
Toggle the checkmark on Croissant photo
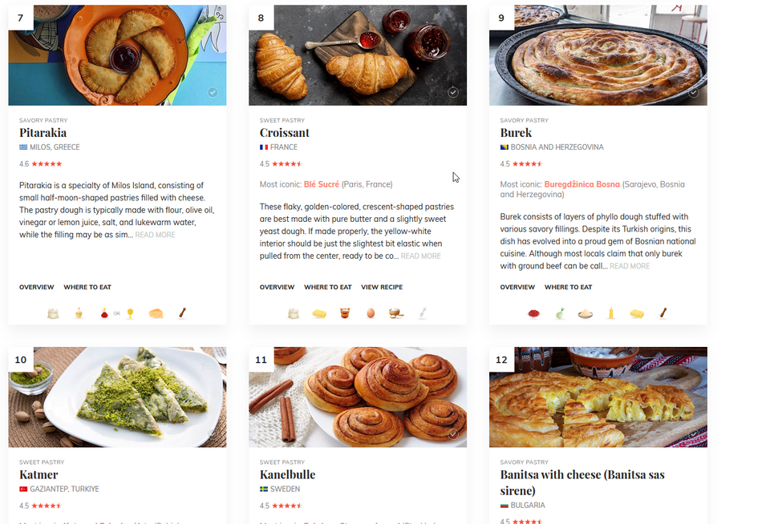(x=453, y=92)
